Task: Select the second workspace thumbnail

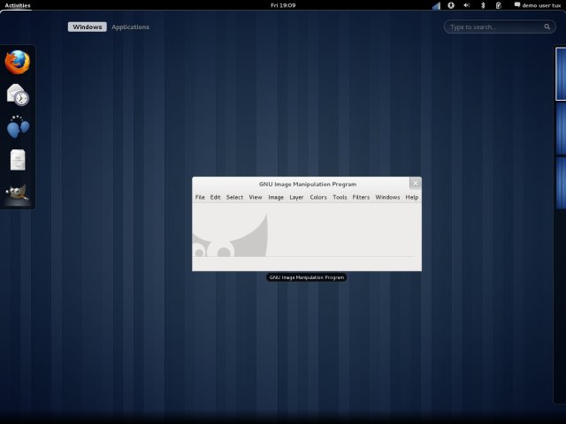Action: click(561, 128)
